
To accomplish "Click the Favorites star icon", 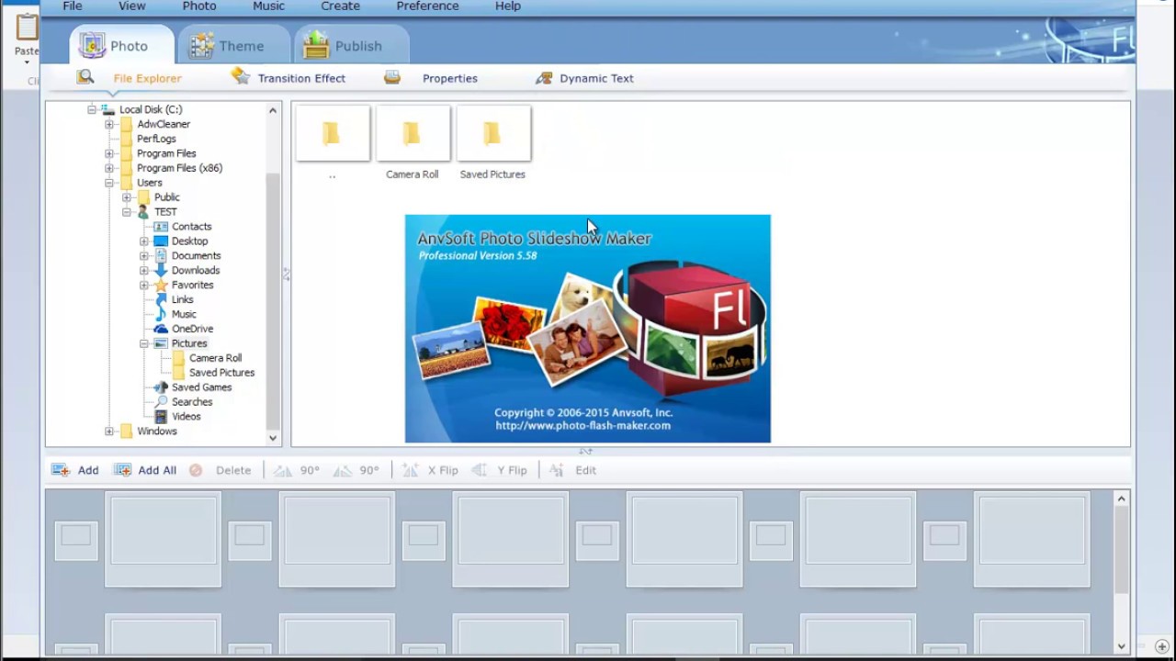I will (161, 285).
